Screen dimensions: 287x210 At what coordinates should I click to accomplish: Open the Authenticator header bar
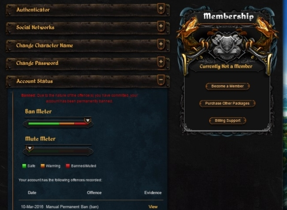click(x=88, y=10)
